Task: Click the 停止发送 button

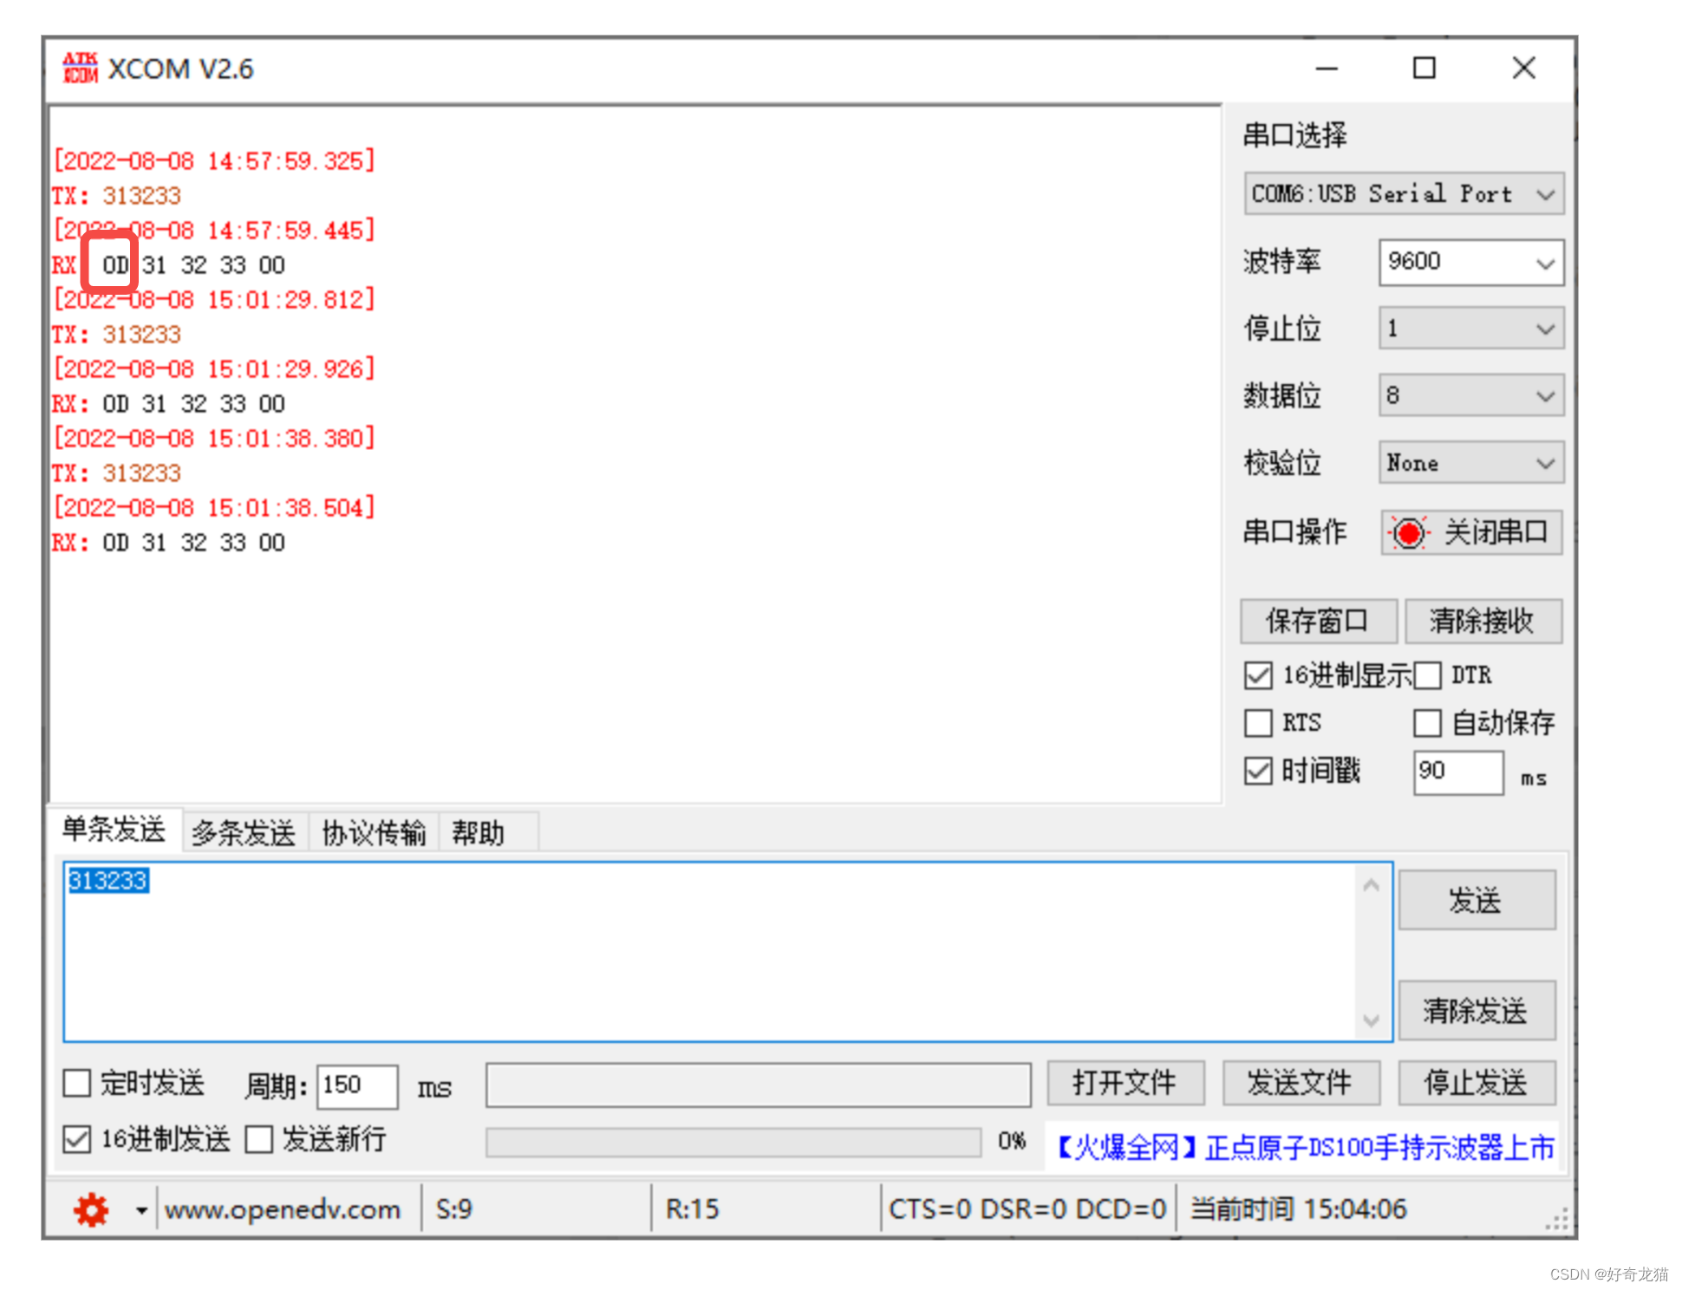Action: (1477, 1083)
